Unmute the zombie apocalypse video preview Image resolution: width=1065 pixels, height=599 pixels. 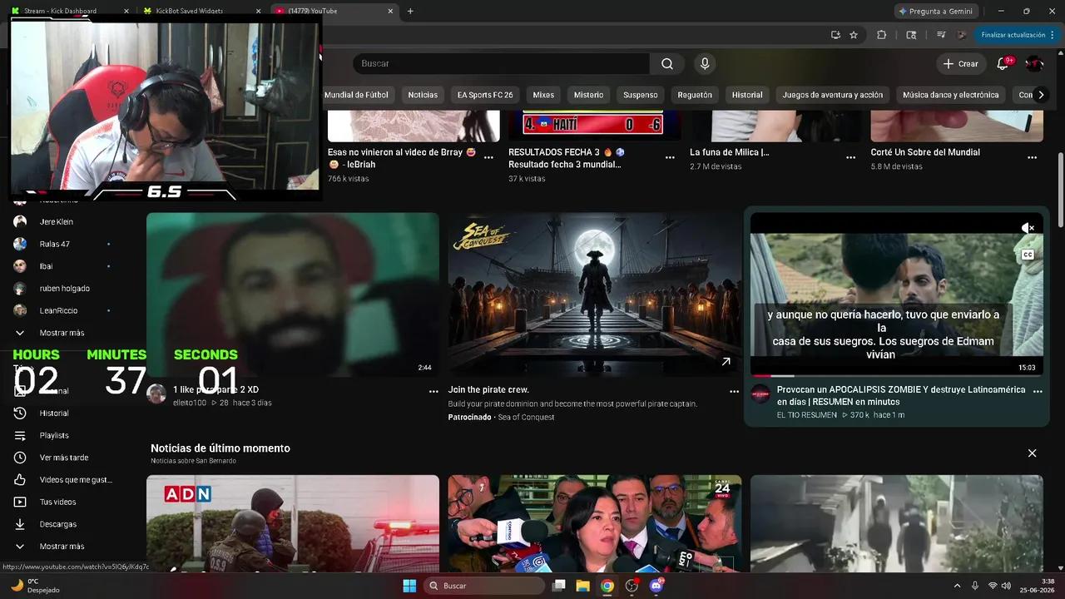click(x=1028, y=228)
